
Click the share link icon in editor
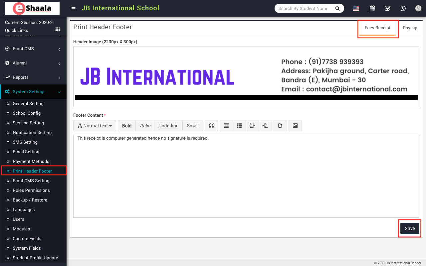point(280,126)
